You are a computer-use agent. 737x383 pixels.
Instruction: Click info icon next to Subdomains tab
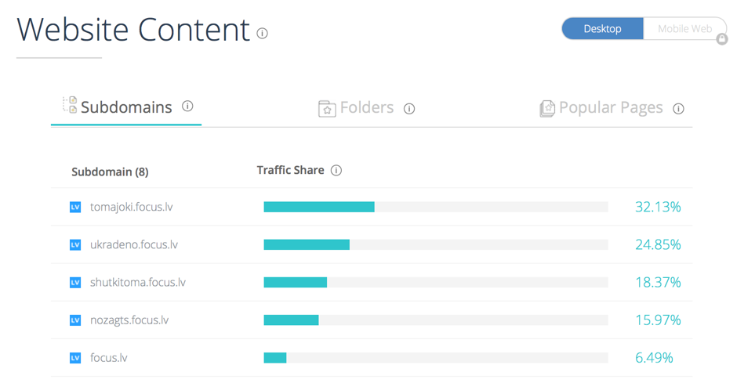pyautogui.click(x=187, y=107)
